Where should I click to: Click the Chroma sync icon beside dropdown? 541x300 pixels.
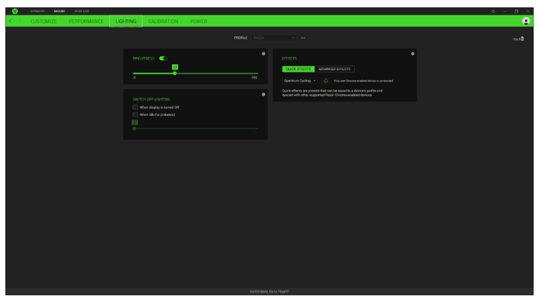325,81
